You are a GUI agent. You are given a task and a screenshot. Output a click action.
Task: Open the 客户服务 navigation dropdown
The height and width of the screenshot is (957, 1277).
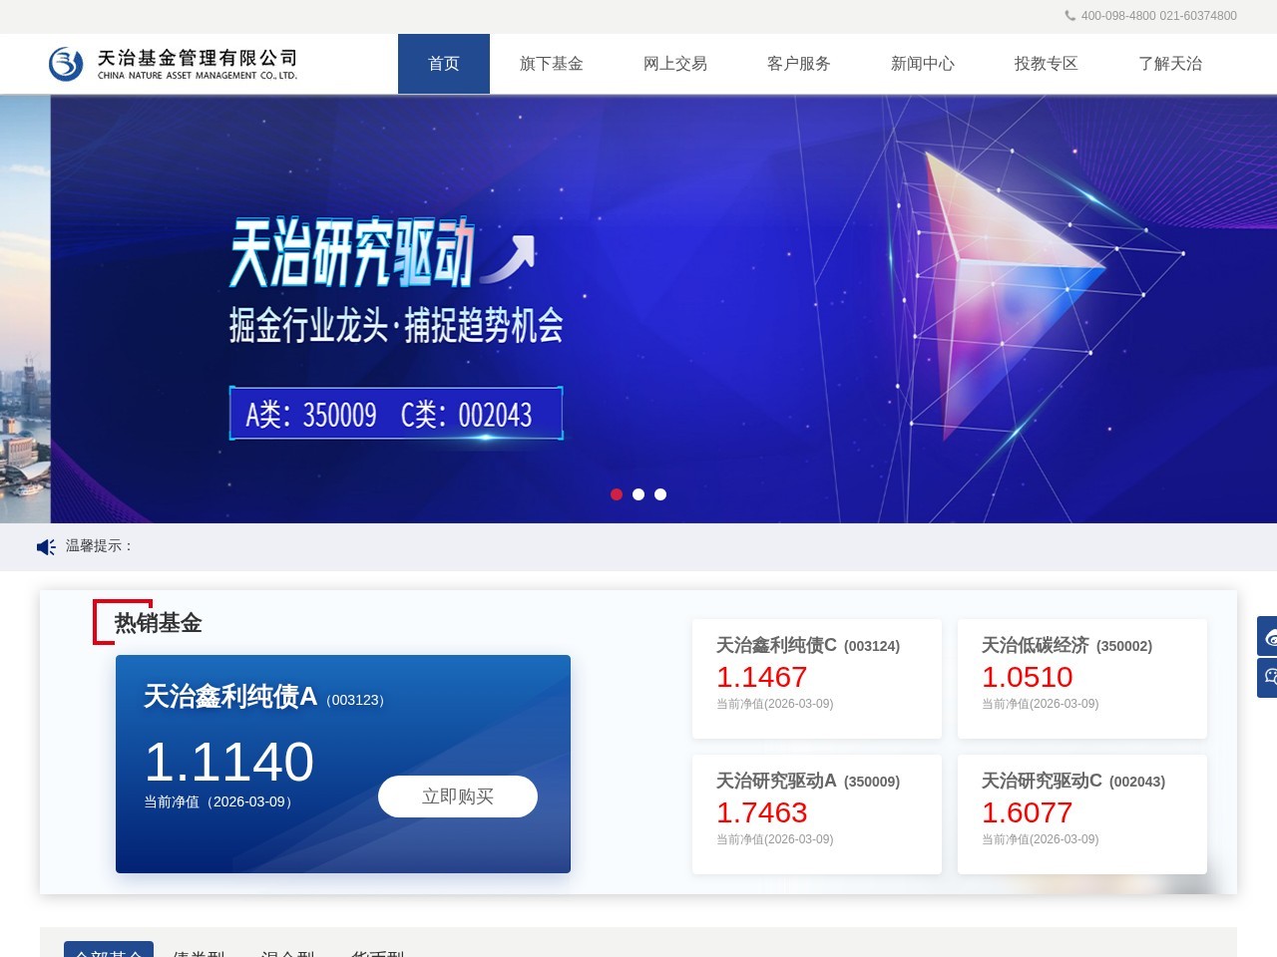point(798,63)
